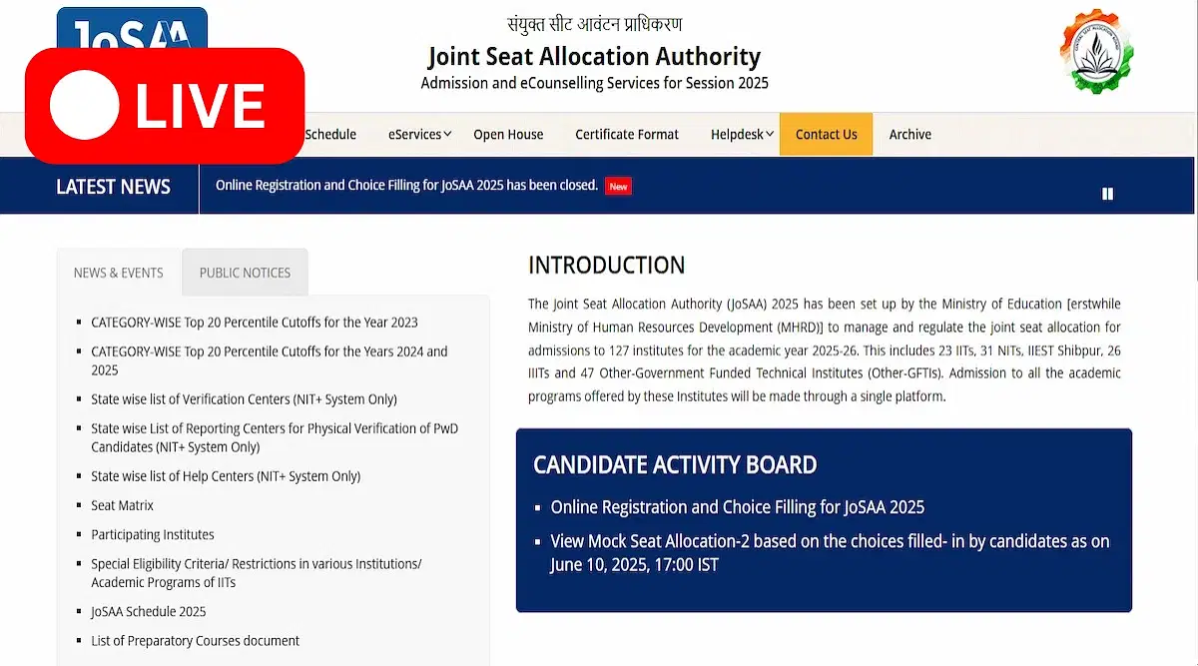Open the Participating Institutes link
This screenshot has height=666, width=1198.
click(x=153, y=534)
